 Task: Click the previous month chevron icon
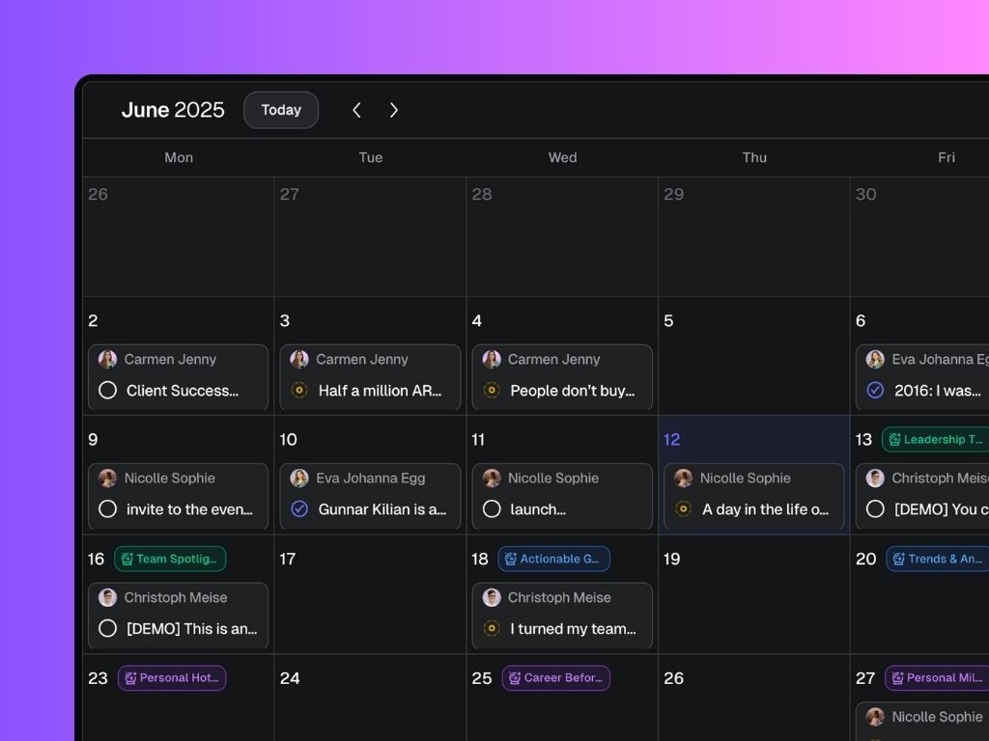point(356,110)
